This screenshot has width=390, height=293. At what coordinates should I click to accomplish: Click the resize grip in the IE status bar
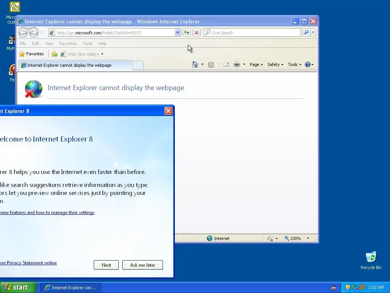pos(315,239)
